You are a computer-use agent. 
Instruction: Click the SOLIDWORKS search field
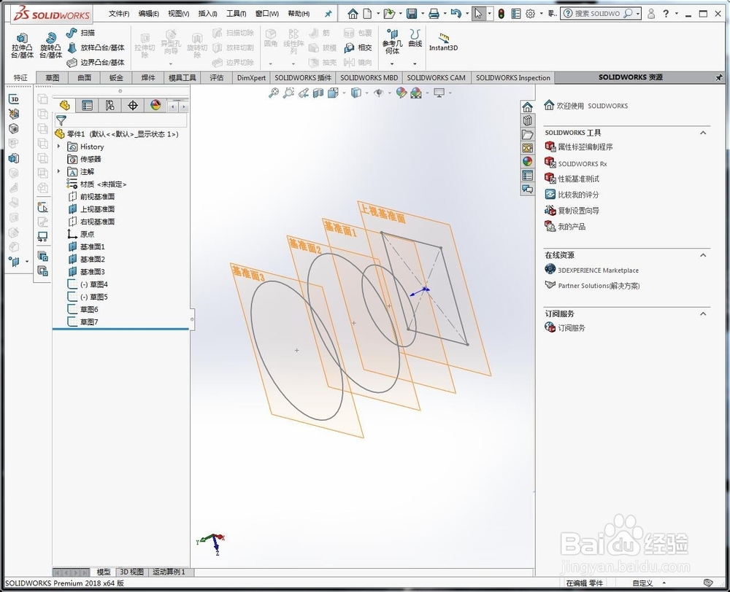(599, 13)
